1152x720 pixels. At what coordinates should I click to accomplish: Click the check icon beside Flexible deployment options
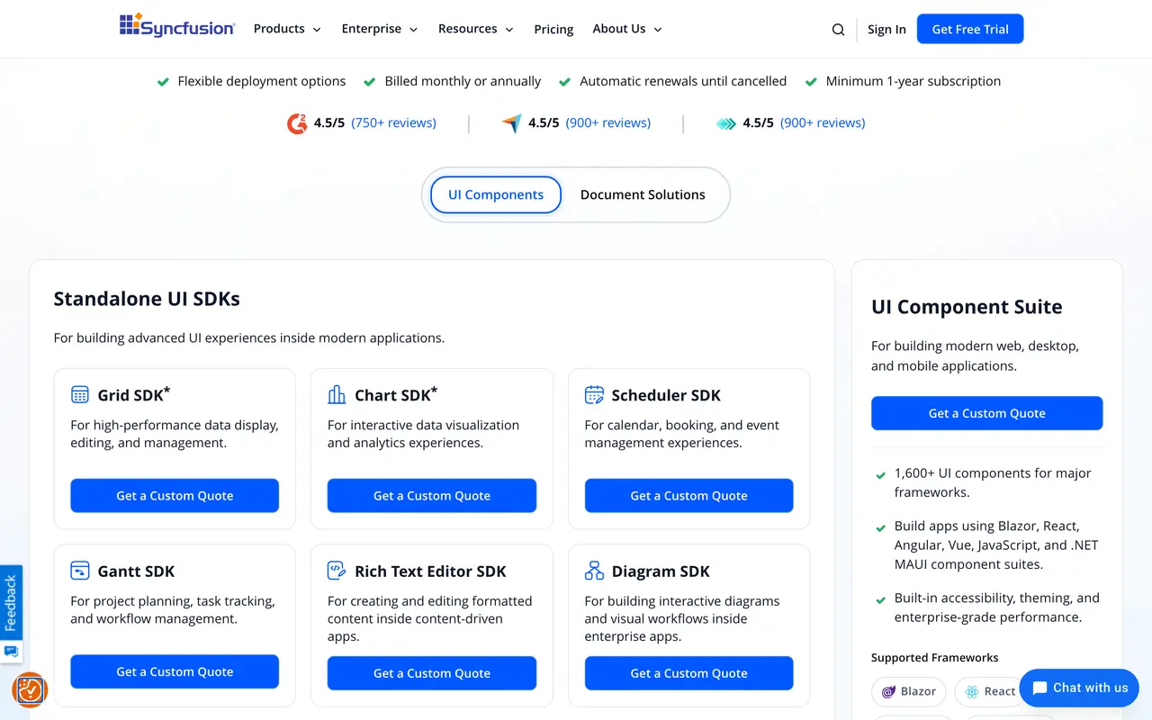pyautogui.click(x=163, y=82)
